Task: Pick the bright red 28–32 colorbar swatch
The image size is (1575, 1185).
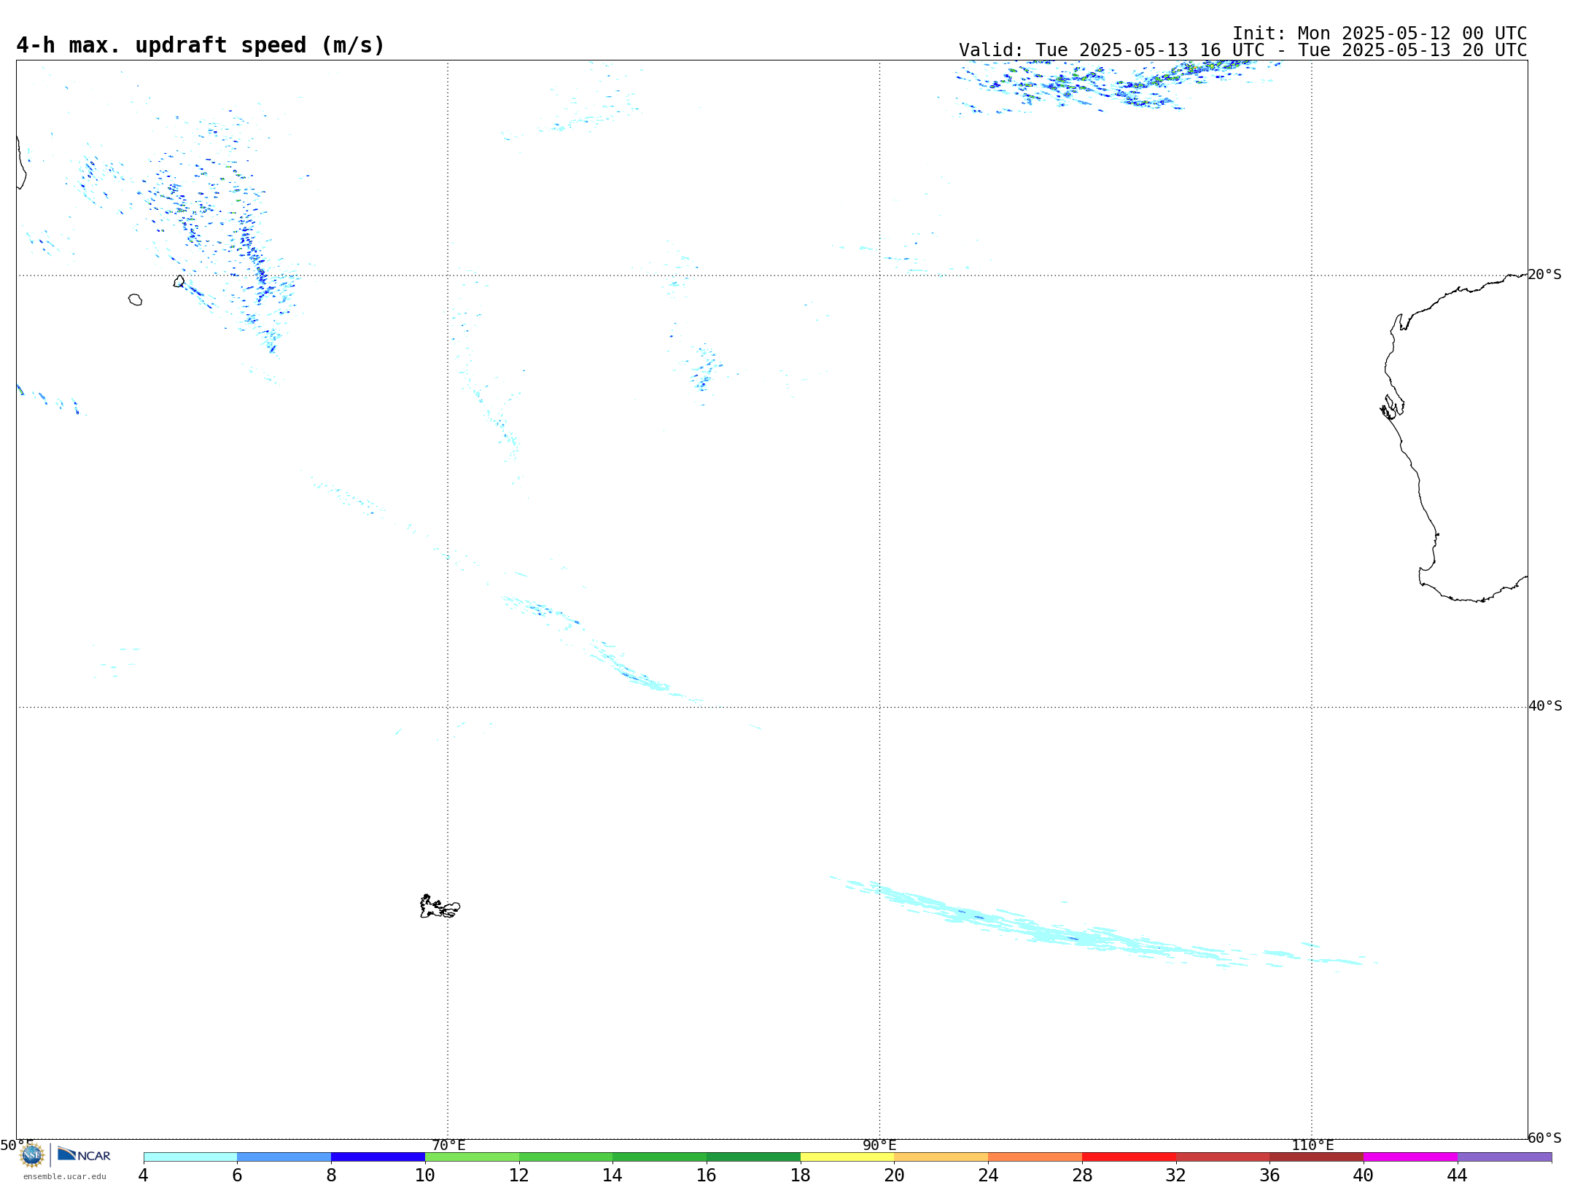Action: coord(1129,1157)
